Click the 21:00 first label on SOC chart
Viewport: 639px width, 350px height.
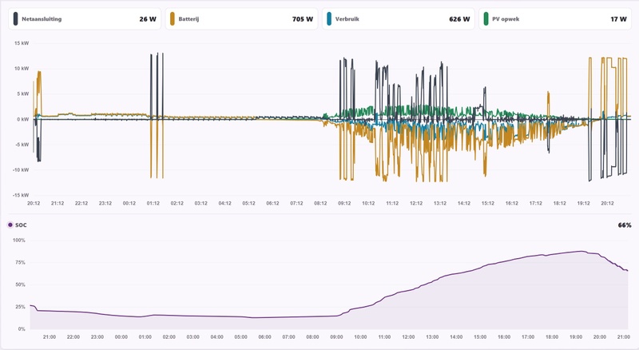coord(50,337)
